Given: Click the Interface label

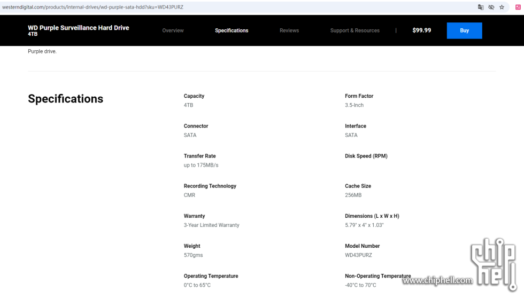Looking at the screenshot, I should pyautogui.click(x=356, y=126).
